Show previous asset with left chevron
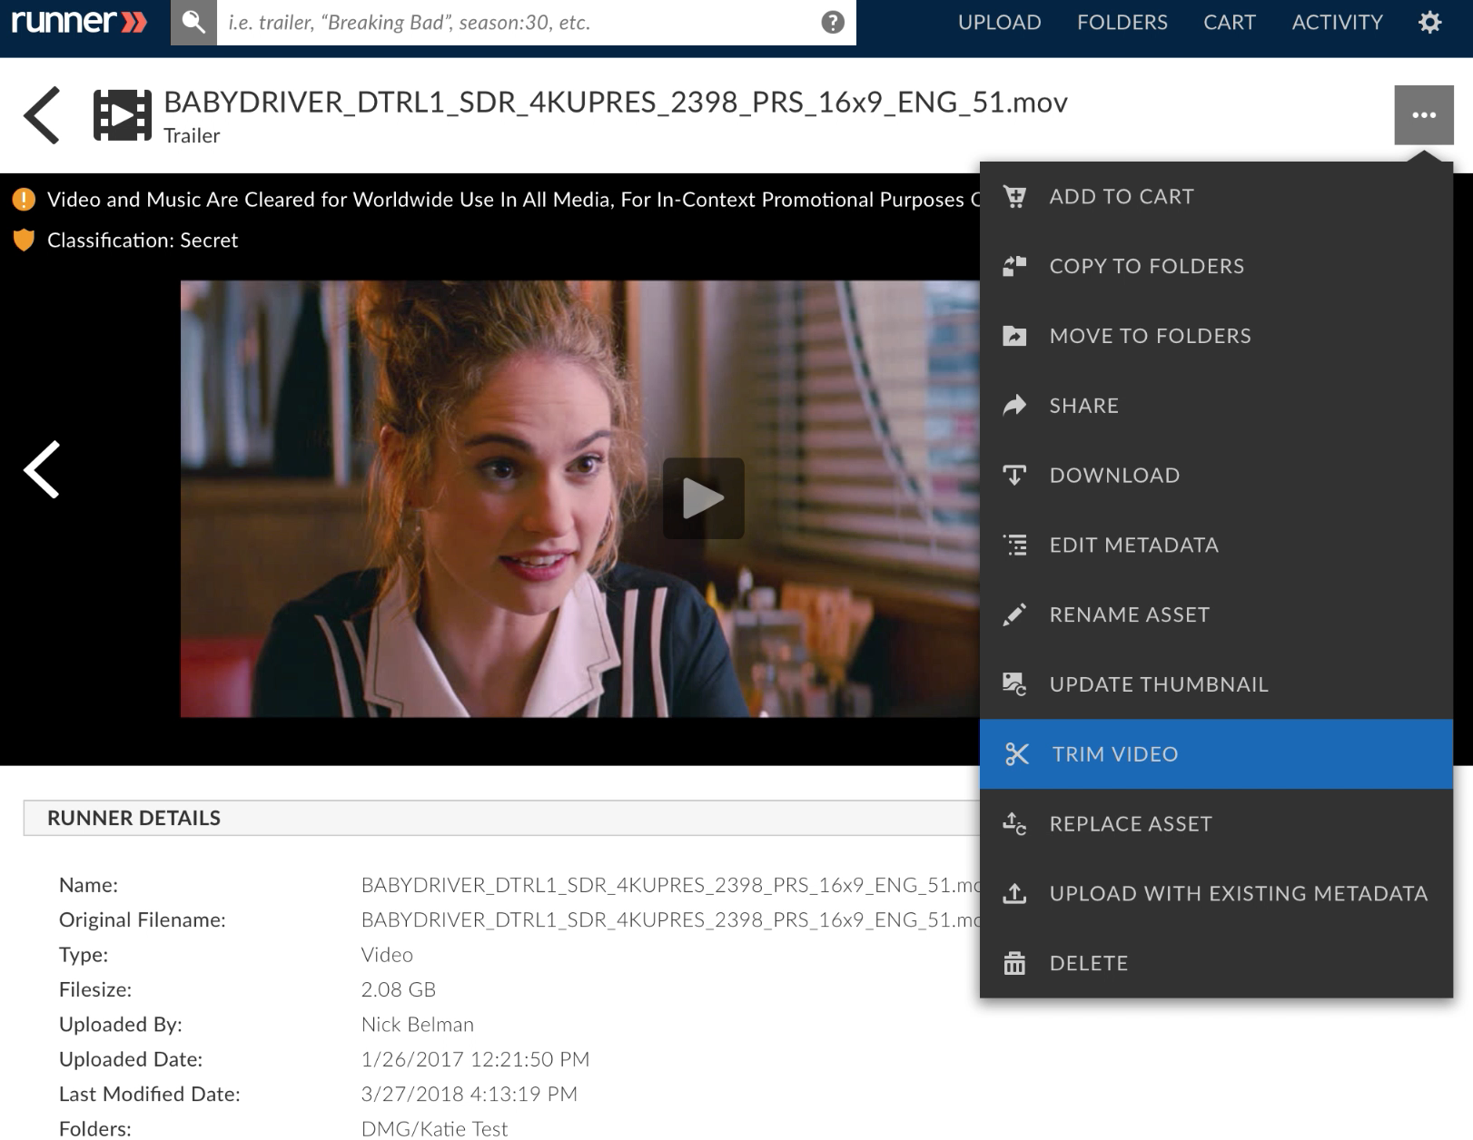Image resolution: width=1473 pixels, height=1140 pixels. click(x=42, y=469)
